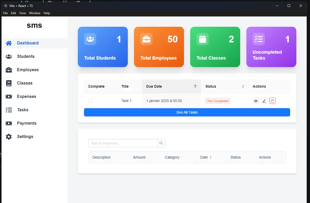
Task: Toggle the Not Completed status label
Action: 218,101
